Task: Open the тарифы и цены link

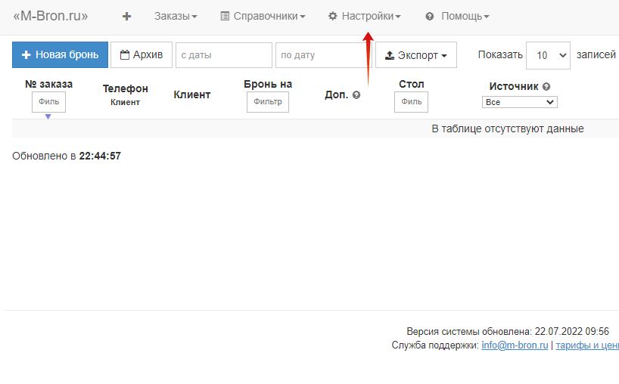Action: coord(587,345)
